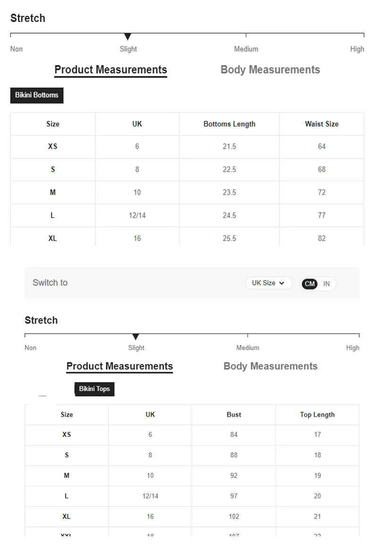The width and height of the screenshot is (370, 551).
Task: Select lower Product Measurements tab
Action: point(119,366)
